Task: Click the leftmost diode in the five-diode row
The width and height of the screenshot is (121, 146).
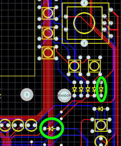Action: pos(74,89)
